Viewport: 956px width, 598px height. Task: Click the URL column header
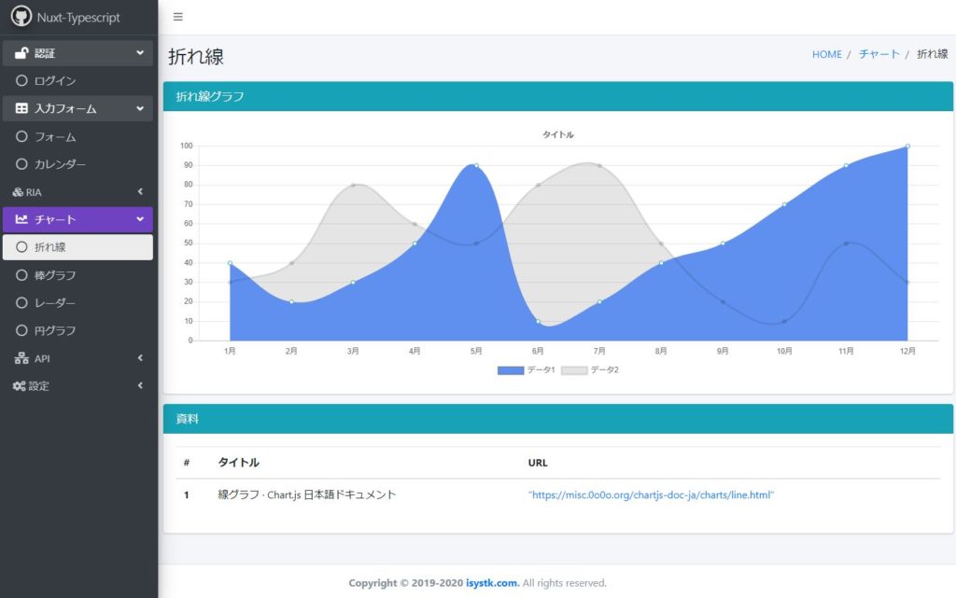538,463
